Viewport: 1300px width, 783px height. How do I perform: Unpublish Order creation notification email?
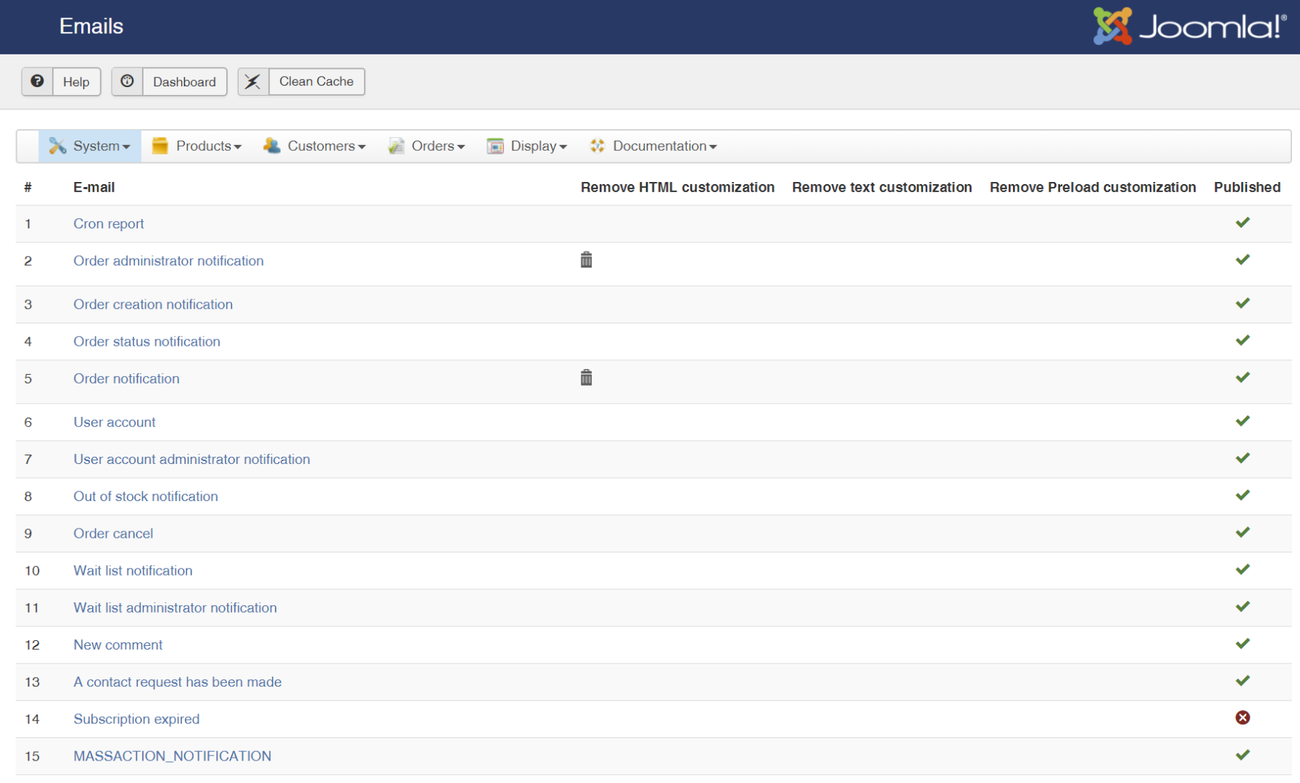[x=1243, y=303]
